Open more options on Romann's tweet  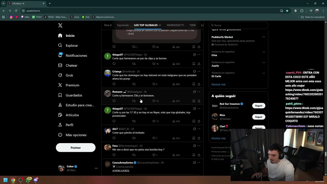(x=199, y=92)
